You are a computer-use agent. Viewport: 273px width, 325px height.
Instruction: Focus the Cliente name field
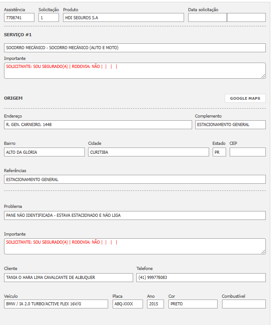coord(68,278)
